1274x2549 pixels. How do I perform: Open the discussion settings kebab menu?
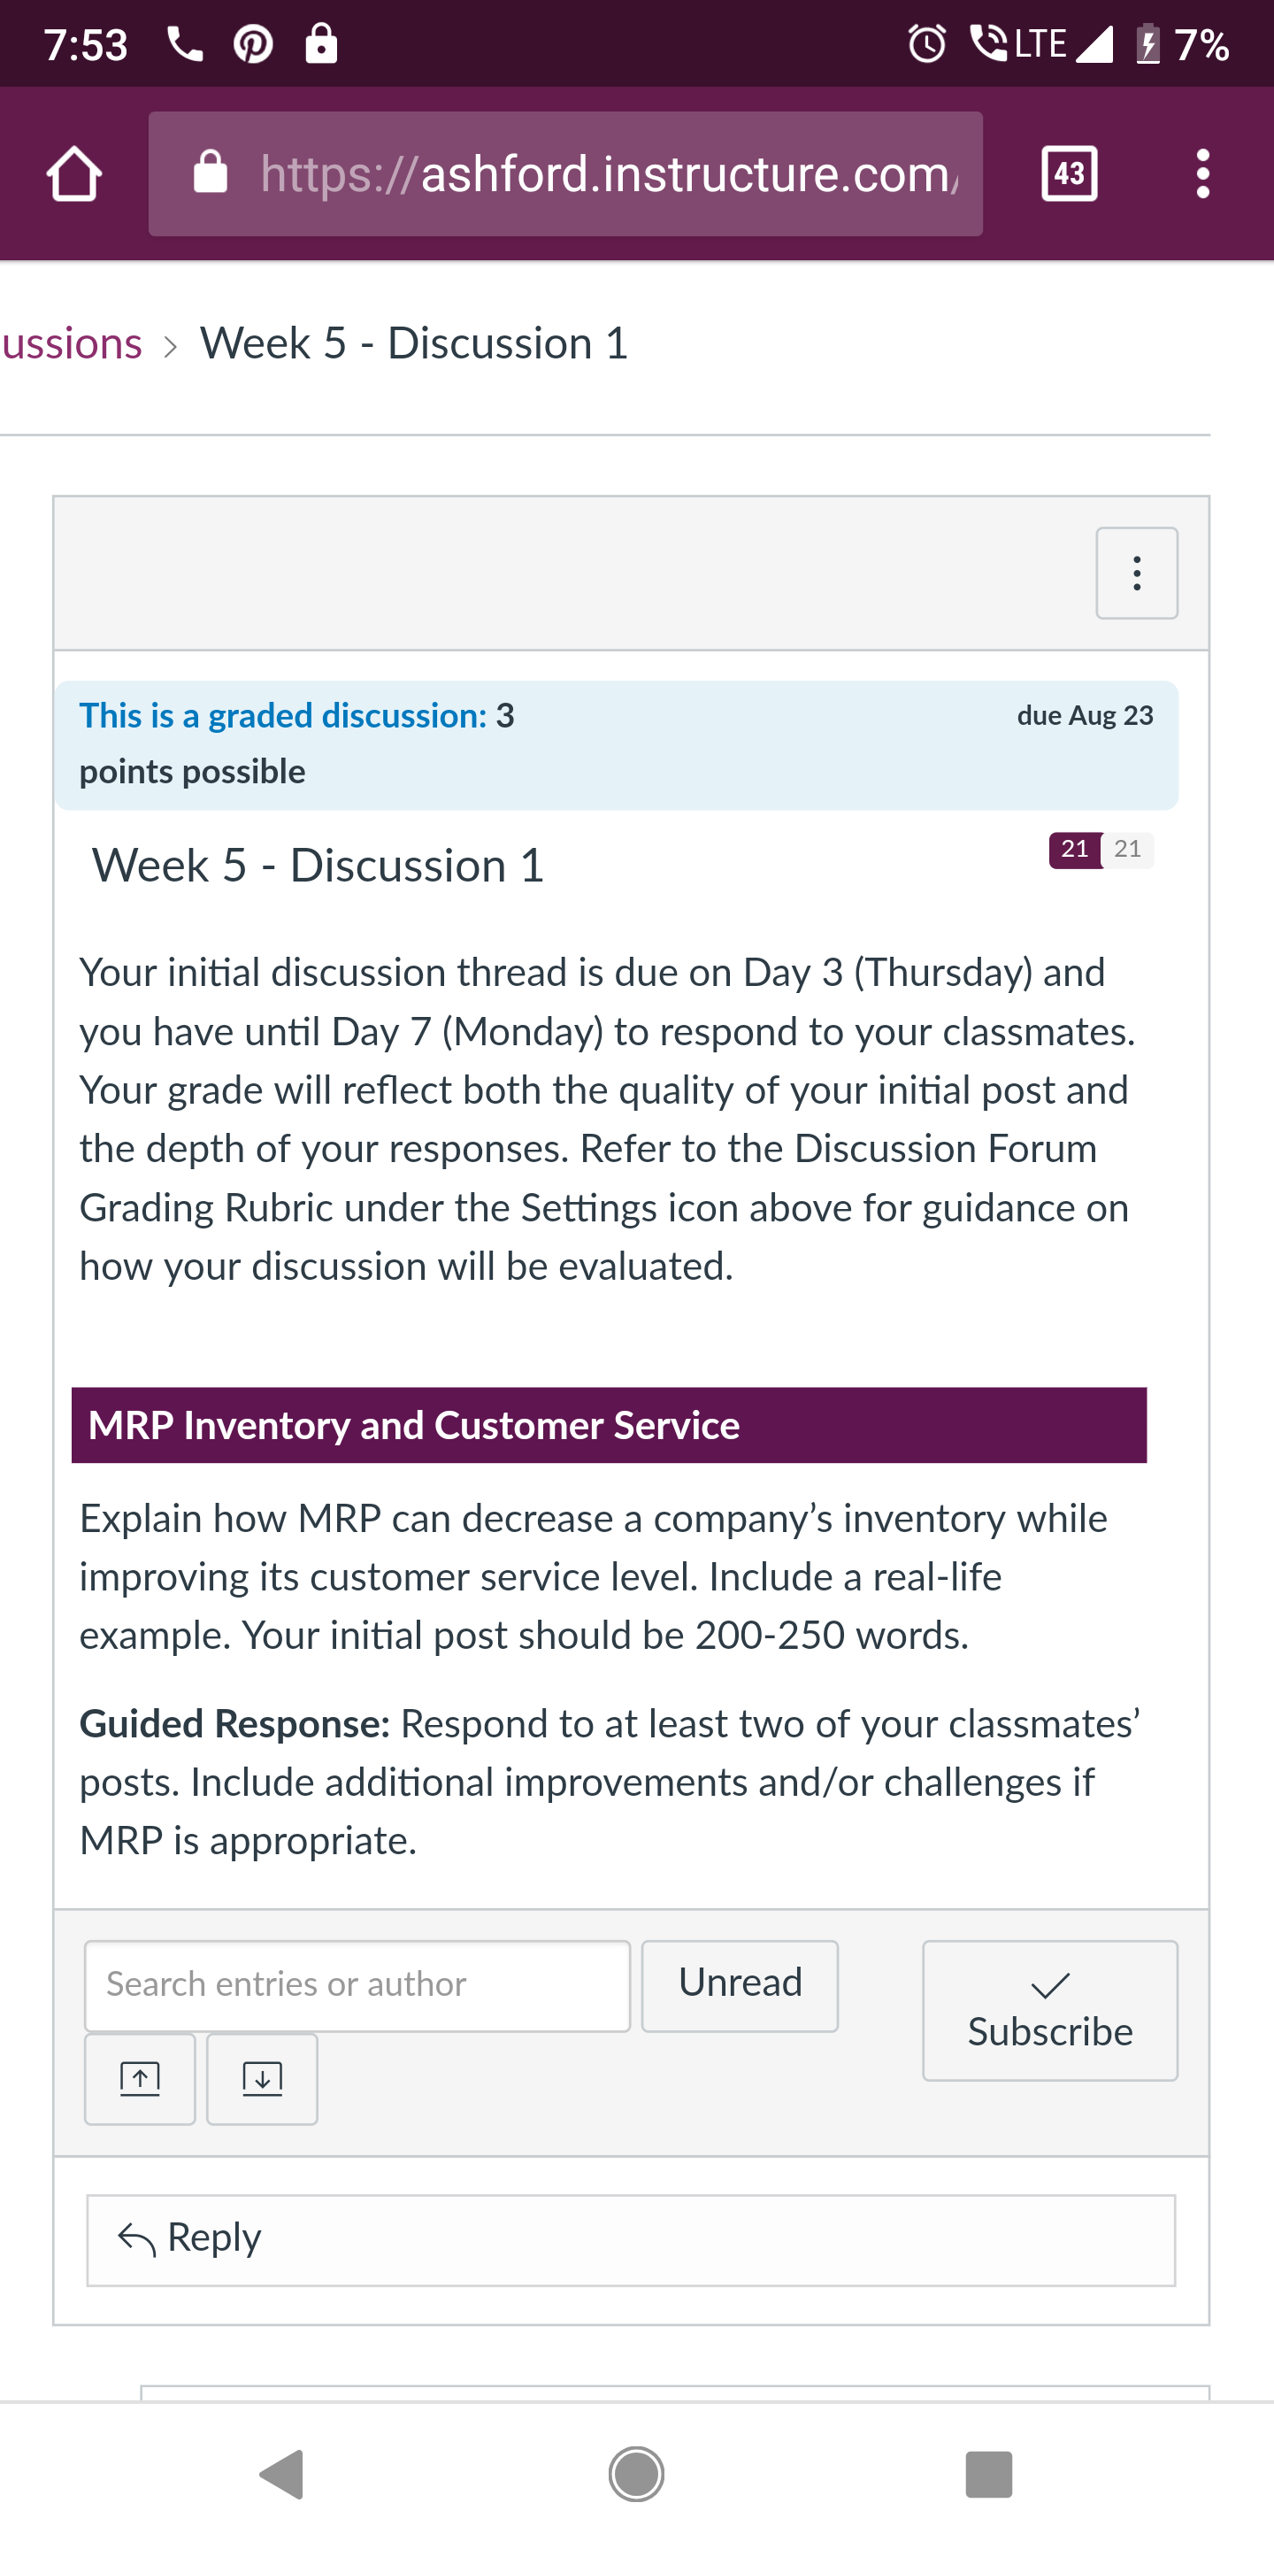pos(1137,573)
